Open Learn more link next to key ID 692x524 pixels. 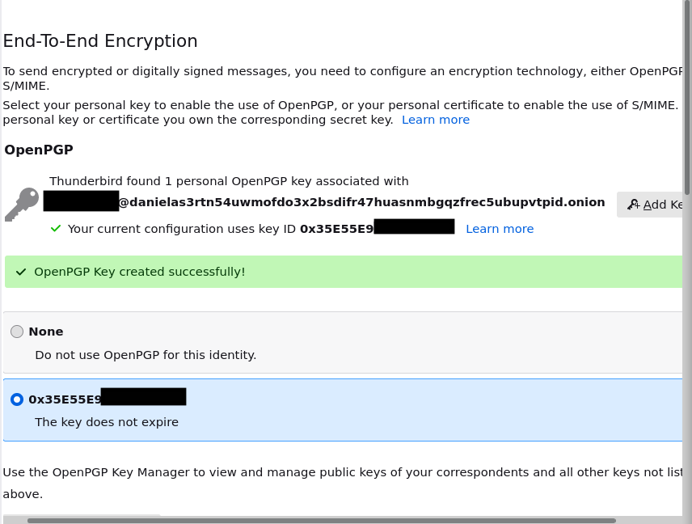(500, 229)
